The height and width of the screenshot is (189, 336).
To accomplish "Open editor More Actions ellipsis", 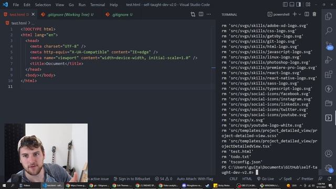I will tap(209, 14).
